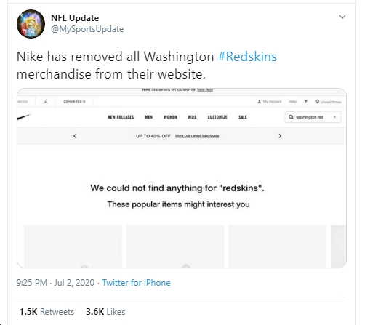
Task: Click the @MySportsUpdate handle
Action: (87, 29)
